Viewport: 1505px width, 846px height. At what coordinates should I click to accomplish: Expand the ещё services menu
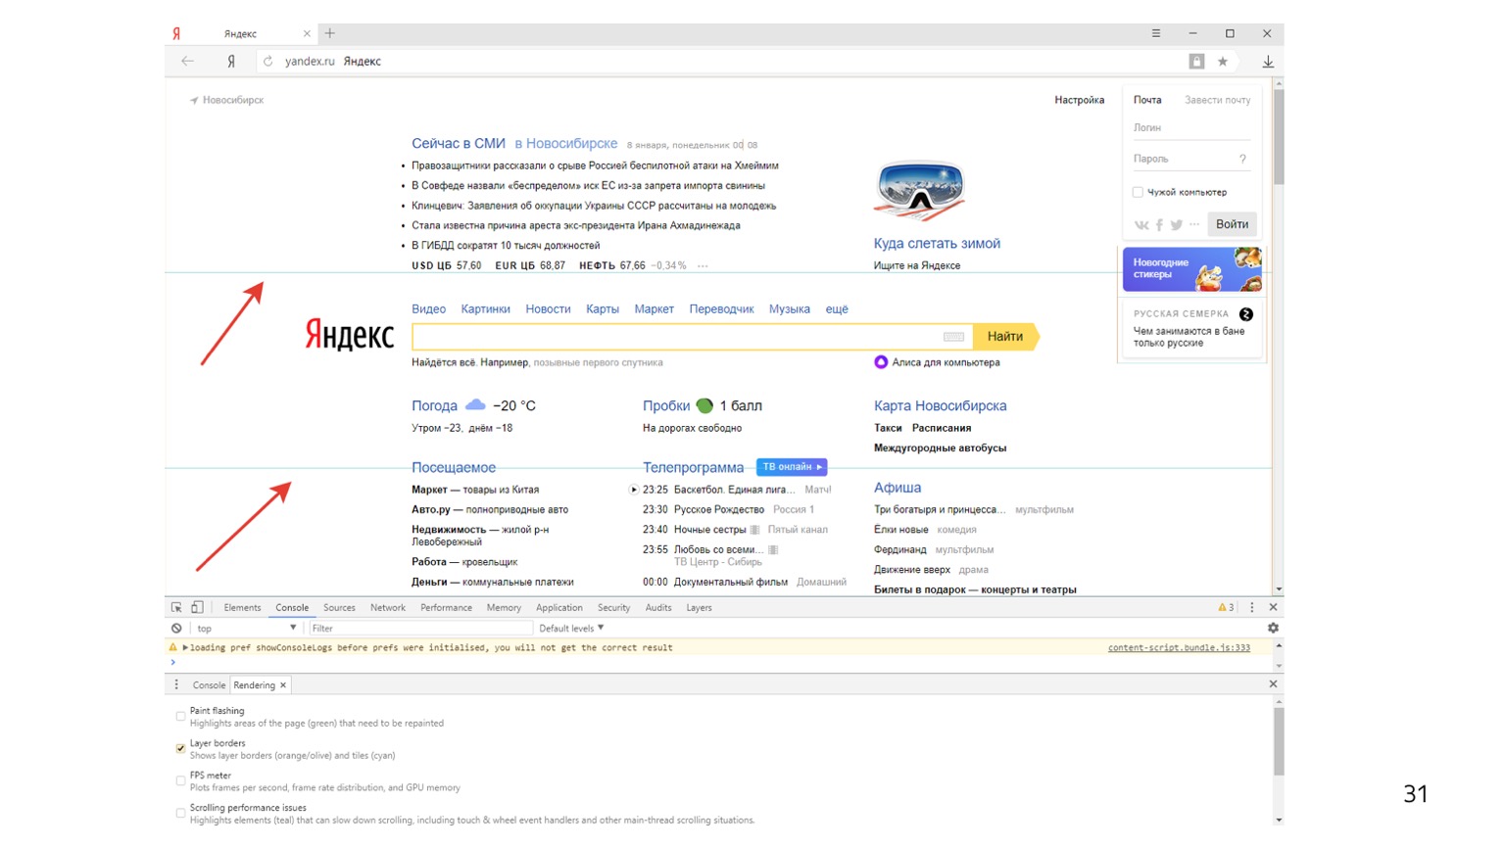[x=837, y=309]
